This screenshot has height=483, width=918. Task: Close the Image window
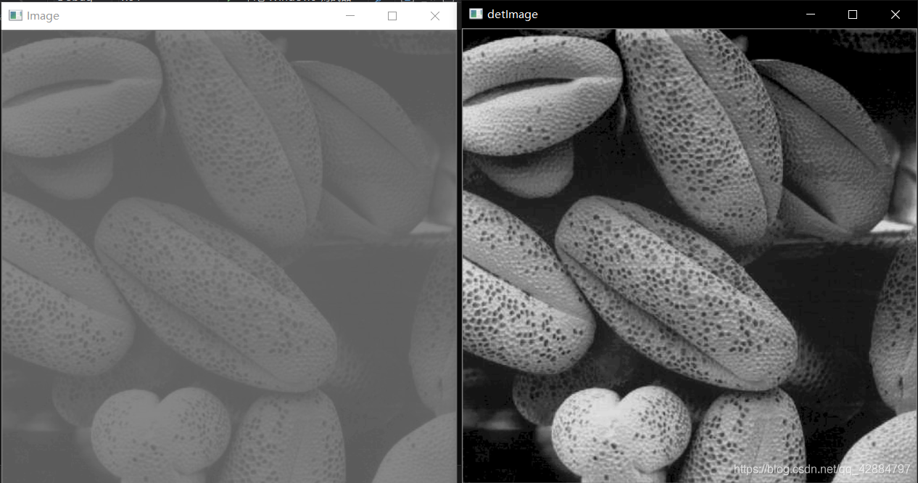[x=435, y=16]
